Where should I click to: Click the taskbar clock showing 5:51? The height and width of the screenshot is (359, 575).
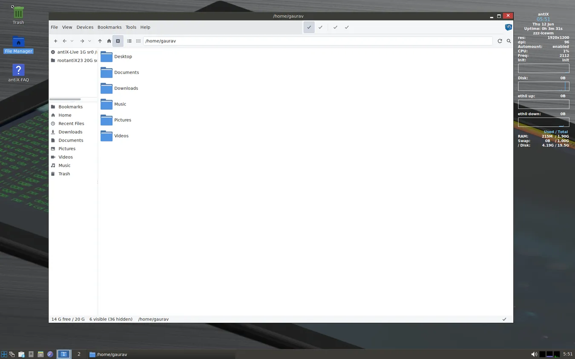568,354
